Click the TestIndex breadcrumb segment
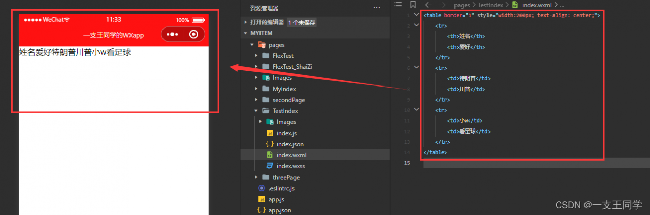650x215 pixels. tap(491, 5)
